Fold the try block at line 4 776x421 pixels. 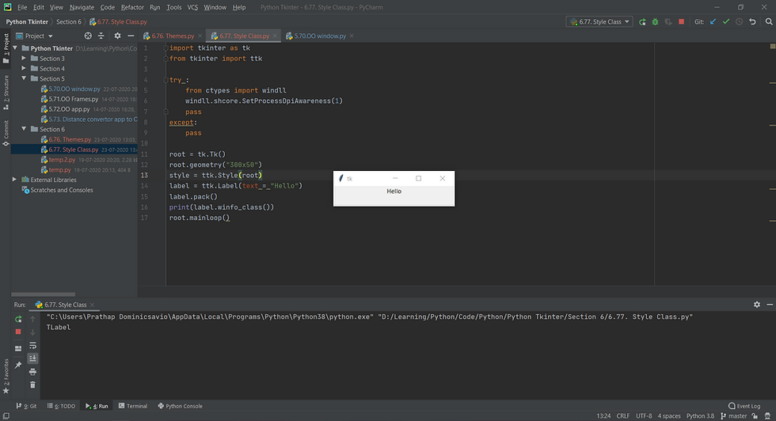165,80
